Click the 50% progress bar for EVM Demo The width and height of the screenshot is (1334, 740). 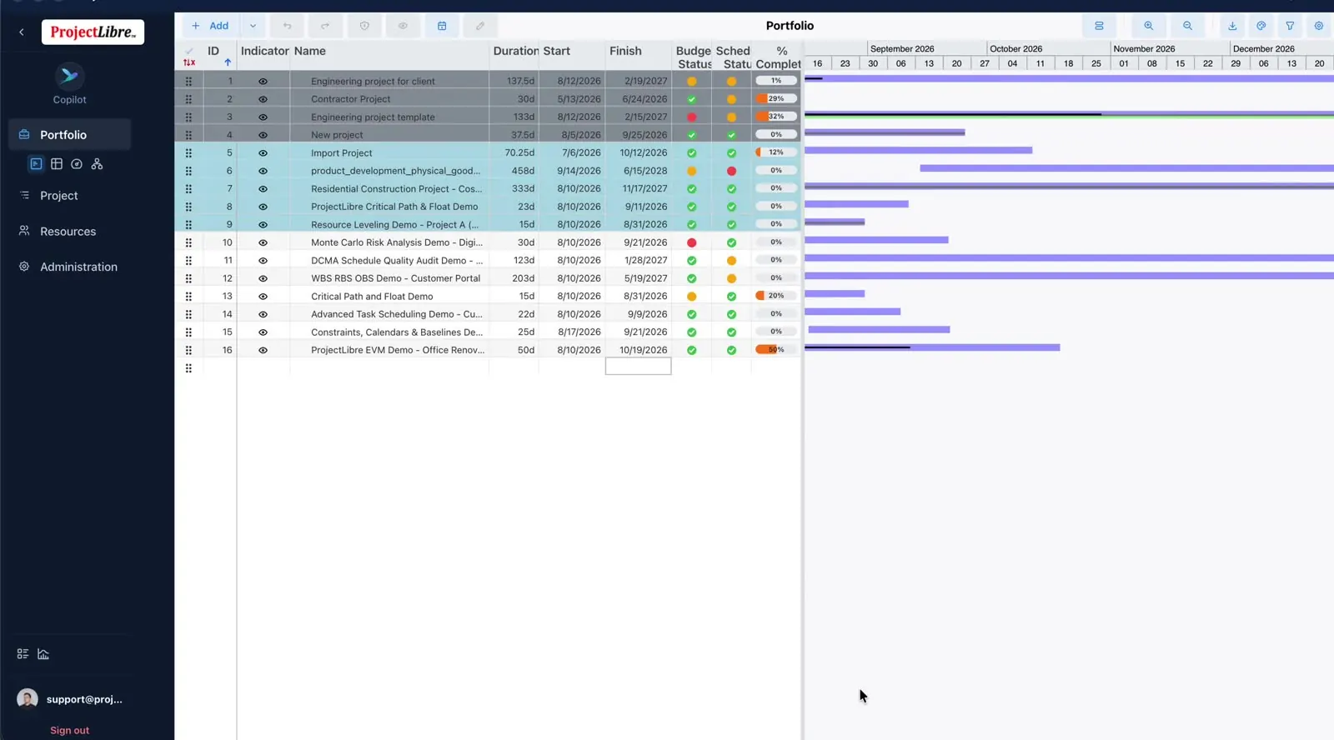click(x=776, y=349)
